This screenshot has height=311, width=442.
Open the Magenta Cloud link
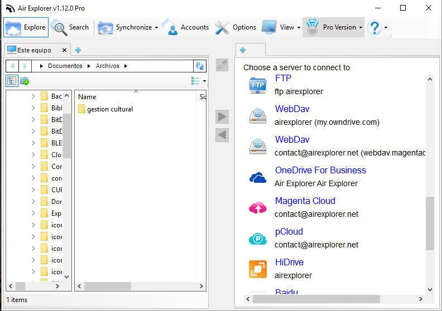click(x=305, y=201)
